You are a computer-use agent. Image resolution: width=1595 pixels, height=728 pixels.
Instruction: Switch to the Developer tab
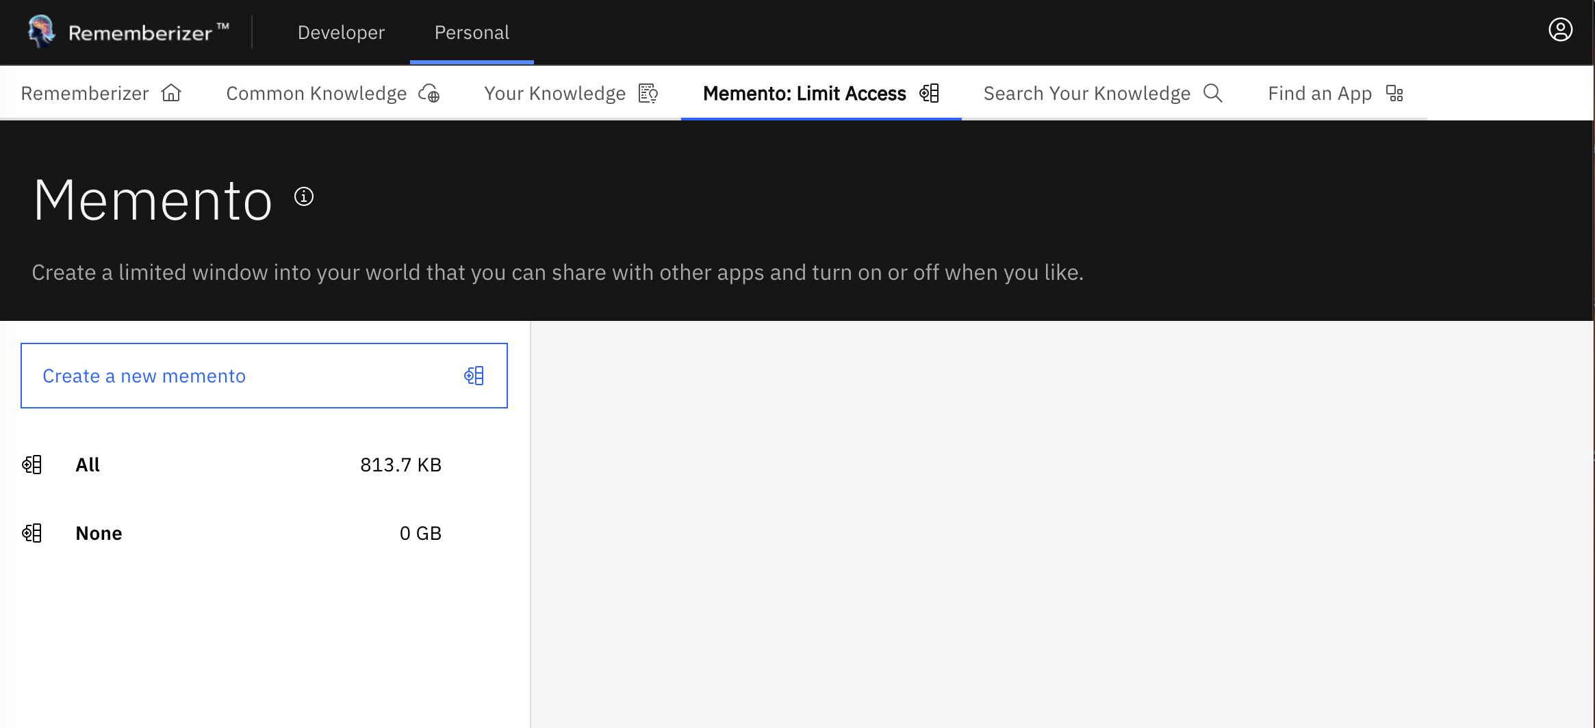(341, 33)
